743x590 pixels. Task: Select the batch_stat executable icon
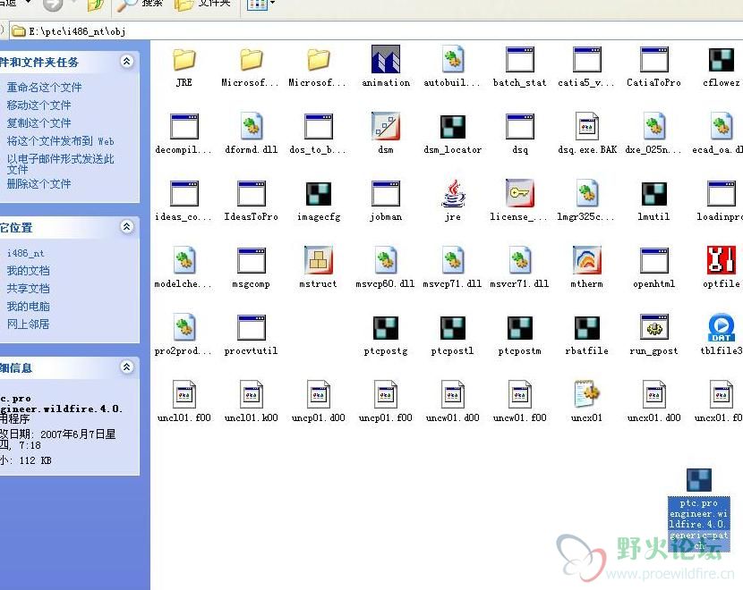(520, 59)
